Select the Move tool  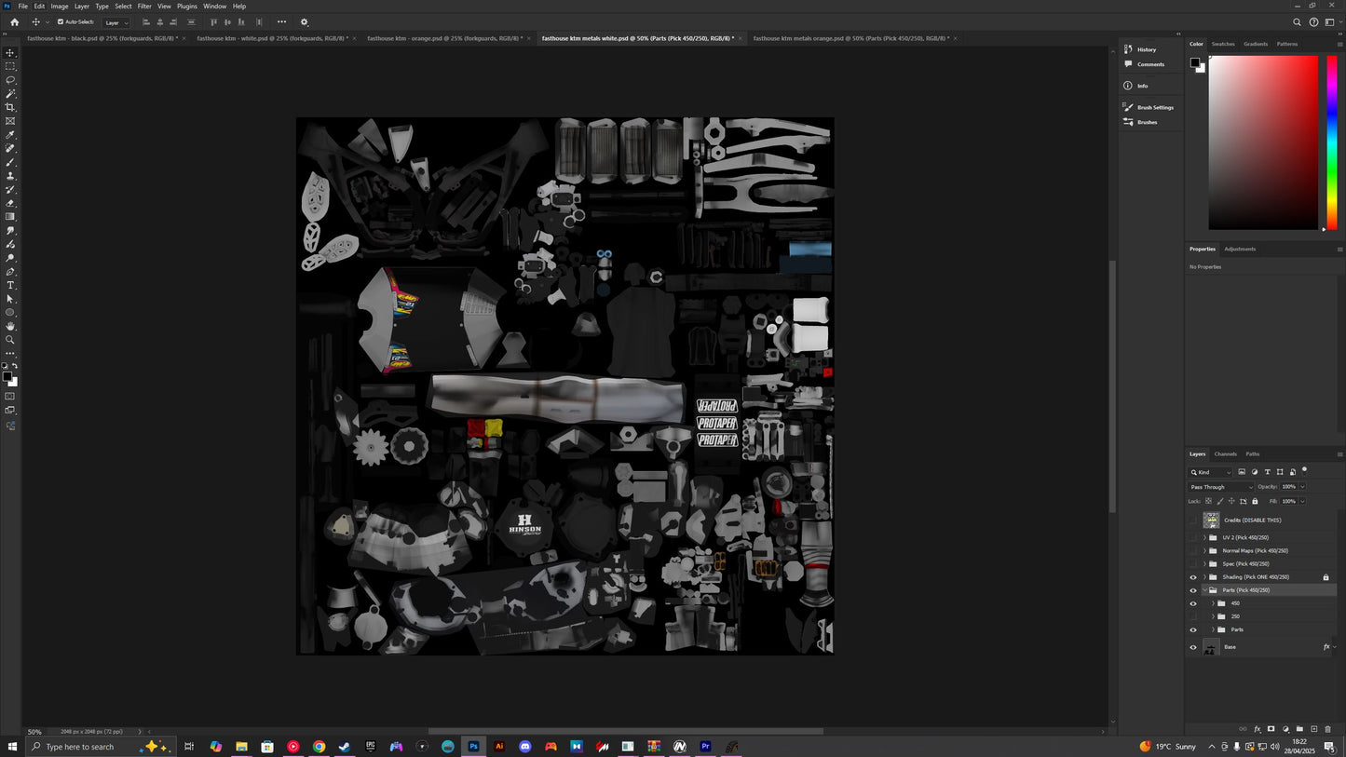(10, 53)
